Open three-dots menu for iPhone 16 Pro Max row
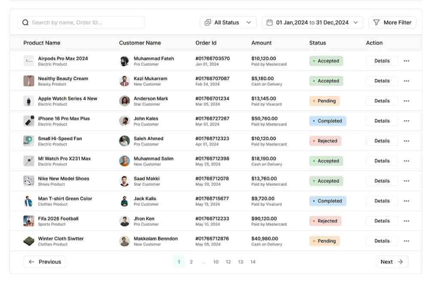Image resolution: width=436 pixels, height=284 pixels. tap(406, 121)
